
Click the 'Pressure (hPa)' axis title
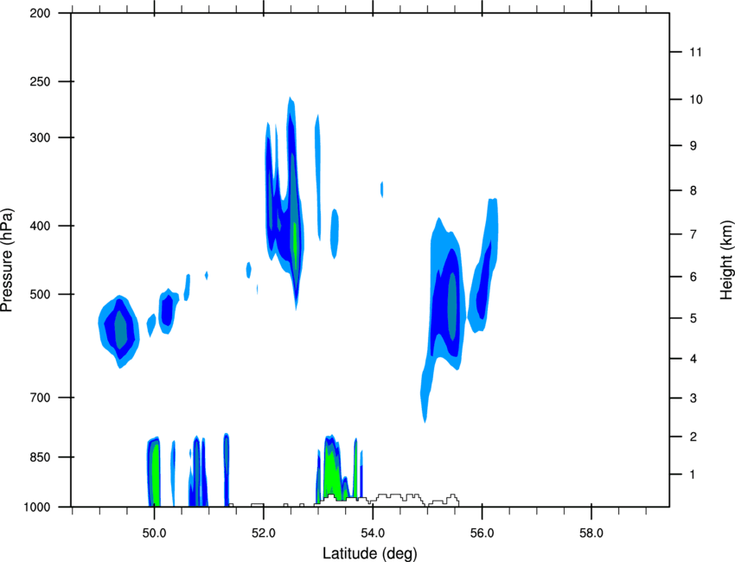pyautogui.click(x=7, y=260)
